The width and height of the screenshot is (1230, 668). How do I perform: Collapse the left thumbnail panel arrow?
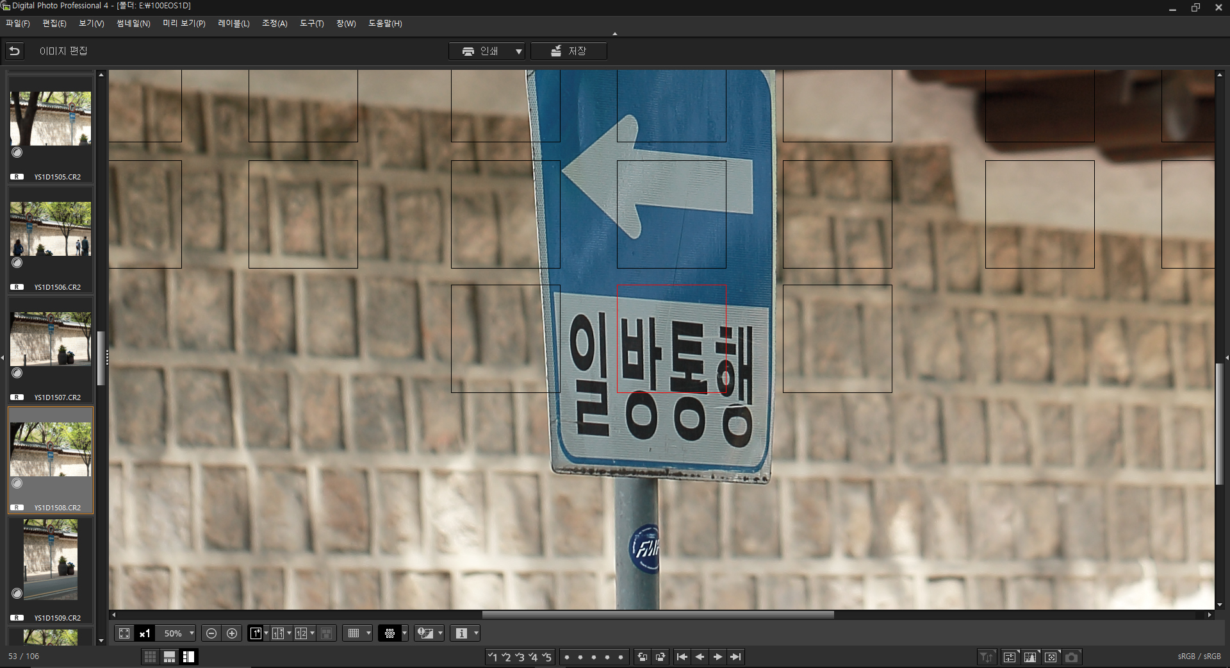(3, 358)
